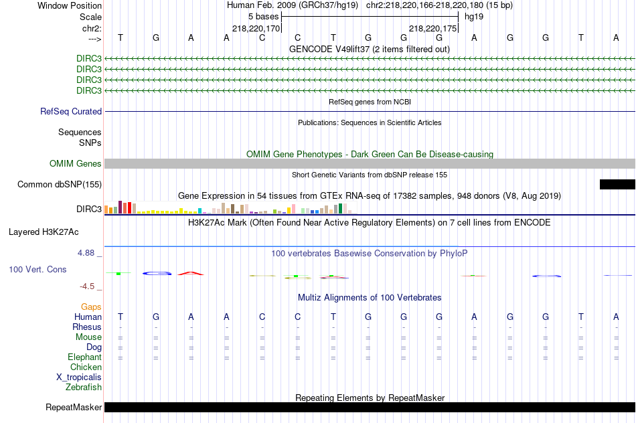This screenshot has height=423, width=636.
Task: Click the Gaps row label
Action: [91, 307]
